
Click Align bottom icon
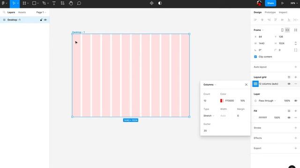(x=289, y=20)
